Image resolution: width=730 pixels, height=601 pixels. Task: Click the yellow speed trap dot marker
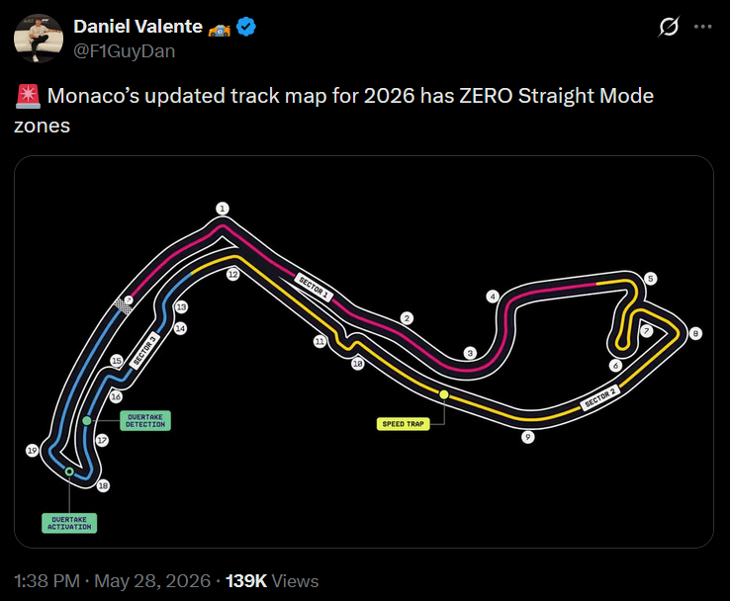coord(444,394)
